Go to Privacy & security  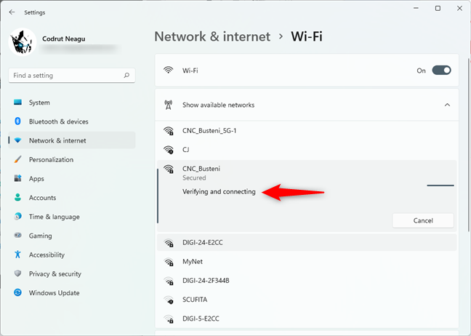[x=72, y=273]
